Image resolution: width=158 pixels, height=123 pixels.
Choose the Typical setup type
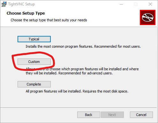coord(34,39)
